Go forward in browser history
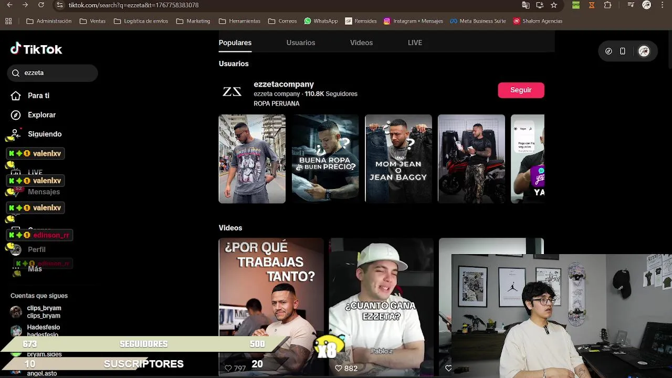Screen dimensions: 672x378 25,5
